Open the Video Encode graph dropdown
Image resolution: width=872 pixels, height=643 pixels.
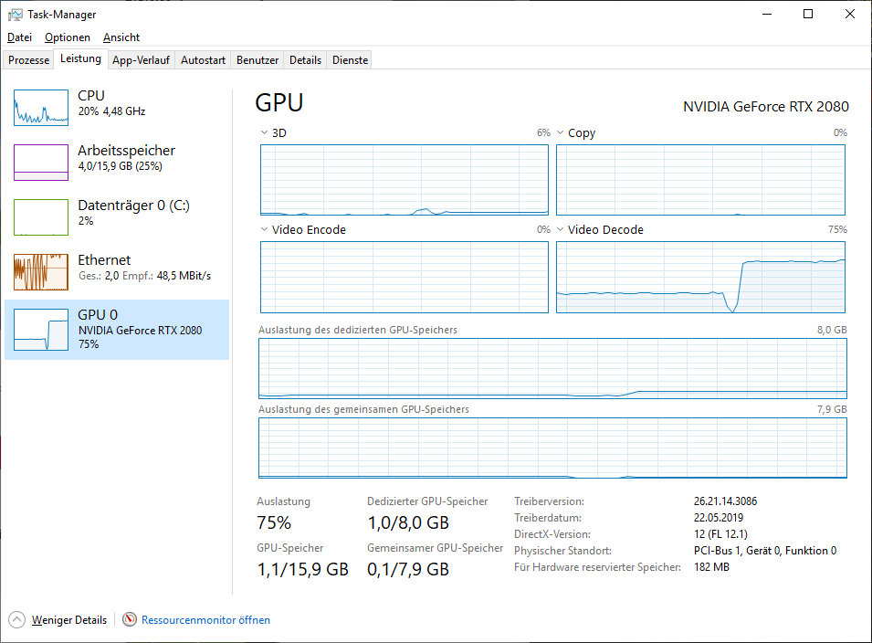pyautogui.click(x=265, y=230)
